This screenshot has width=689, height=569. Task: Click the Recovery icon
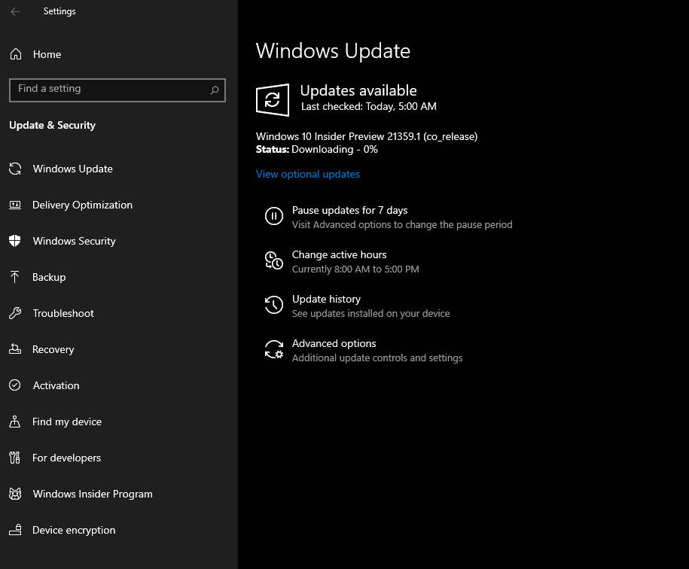[15, 349]
